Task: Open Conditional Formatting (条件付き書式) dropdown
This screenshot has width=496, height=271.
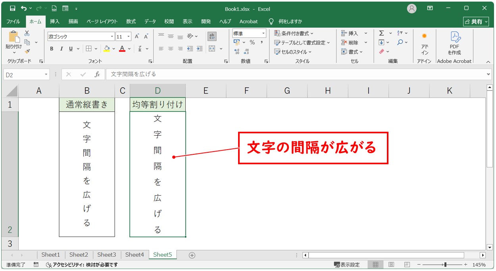Action: click(x=294, y=33)
